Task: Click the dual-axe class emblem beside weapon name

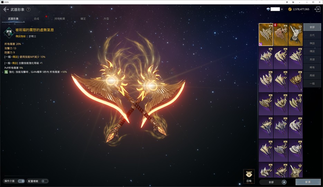Action: click(9, 33)
